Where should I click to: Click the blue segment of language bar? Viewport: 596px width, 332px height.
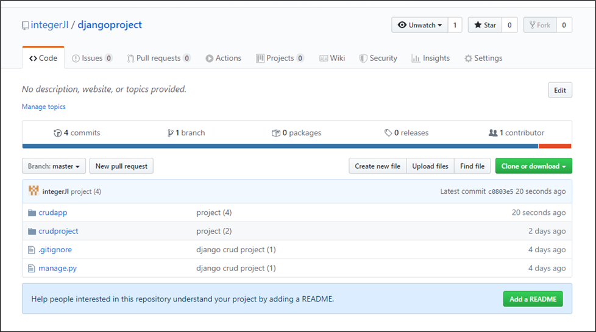[x=280, y=146]
